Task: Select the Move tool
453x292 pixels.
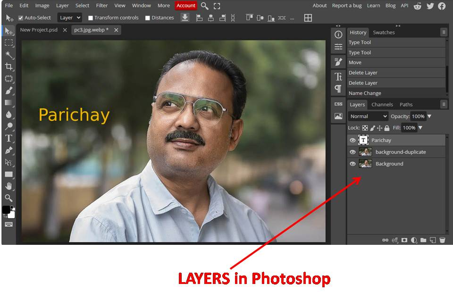Action: click(9, 31)
